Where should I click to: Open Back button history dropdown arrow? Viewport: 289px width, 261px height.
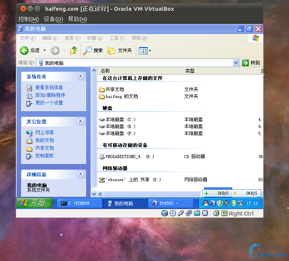[x=45, y=50]
